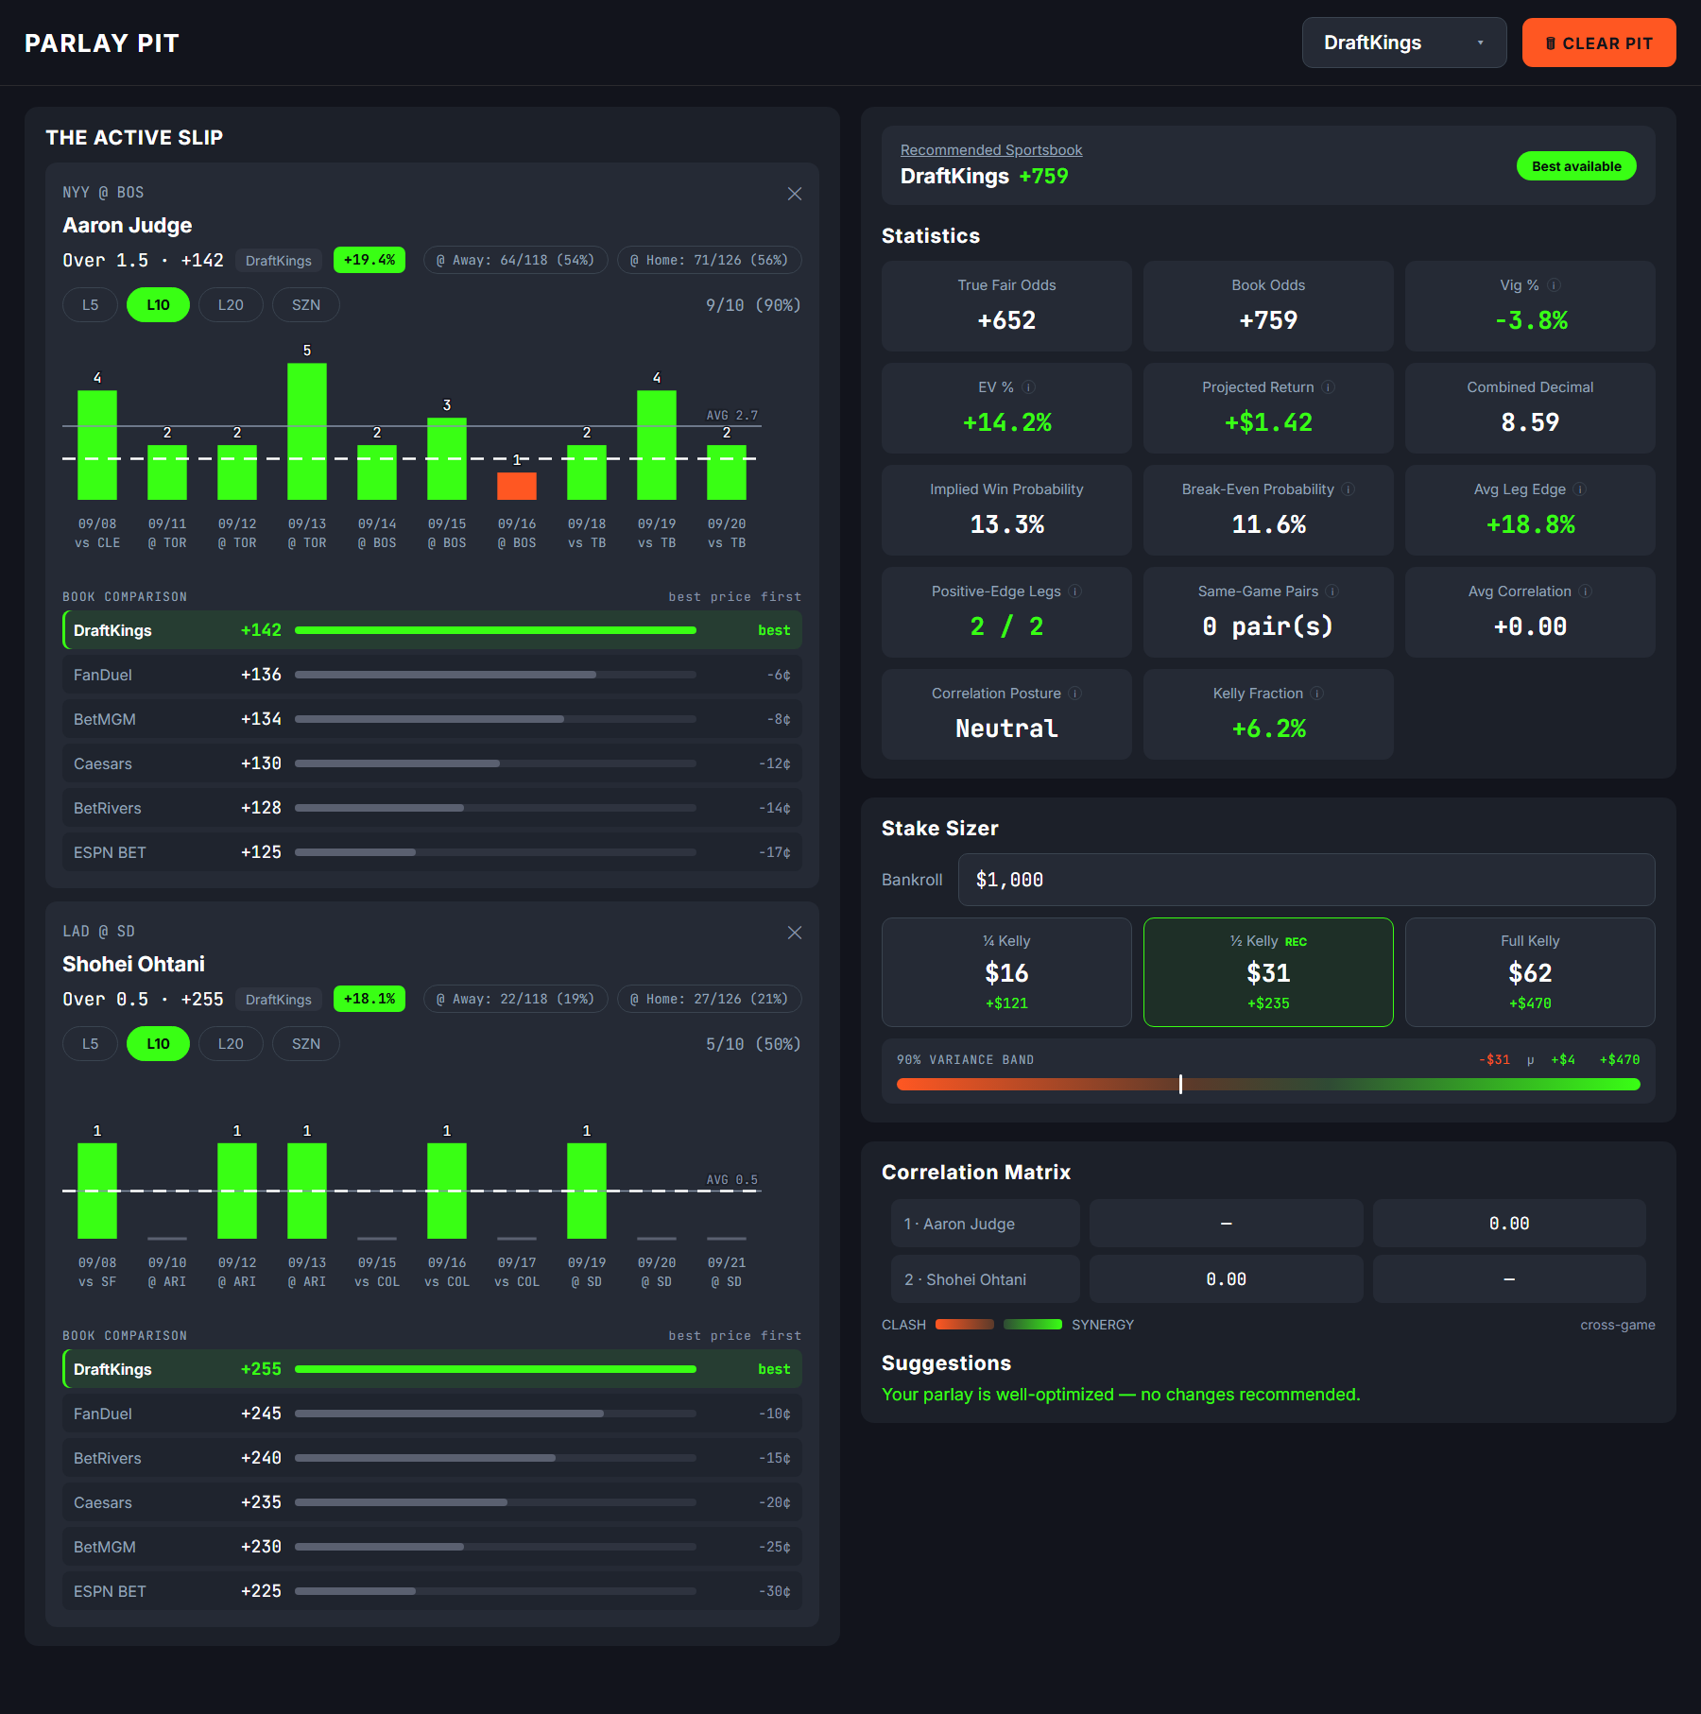
Task: Click Judge's Away 64/118 split chip
Action: click(515, 260)
